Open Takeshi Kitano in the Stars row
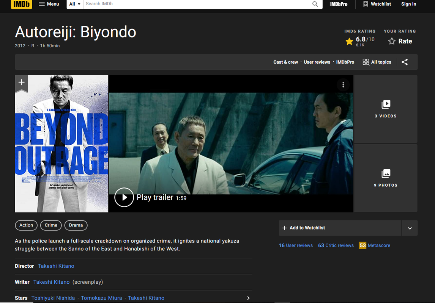This screenshot has height=303, width=435. 146,298
